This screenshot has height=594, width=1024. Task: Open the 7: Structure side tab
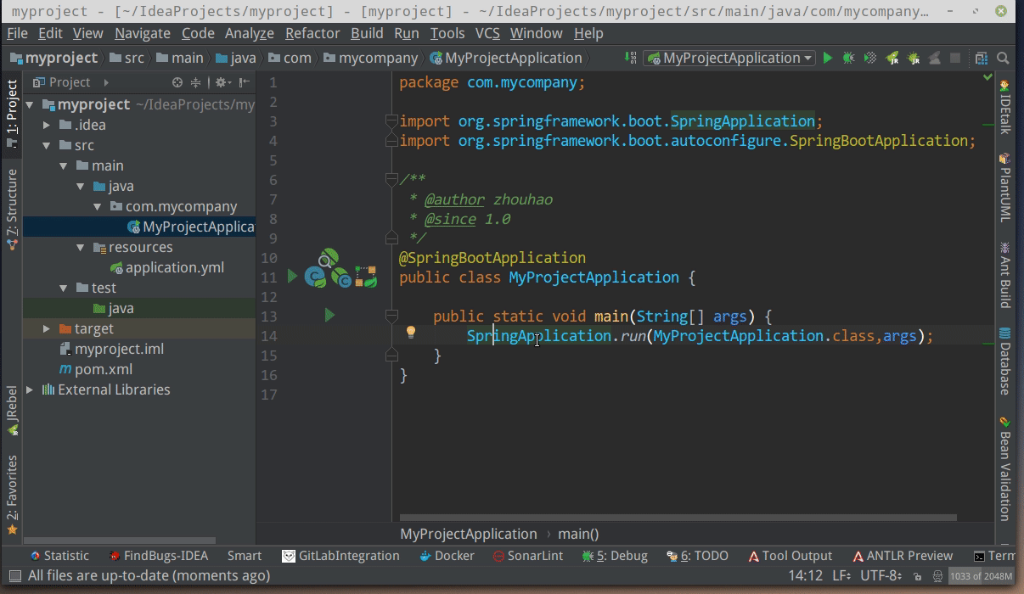(12, 208)
